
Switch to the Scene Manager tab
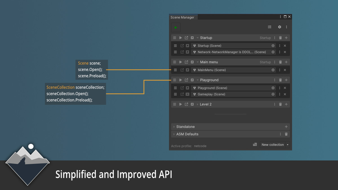click(183, 17)
